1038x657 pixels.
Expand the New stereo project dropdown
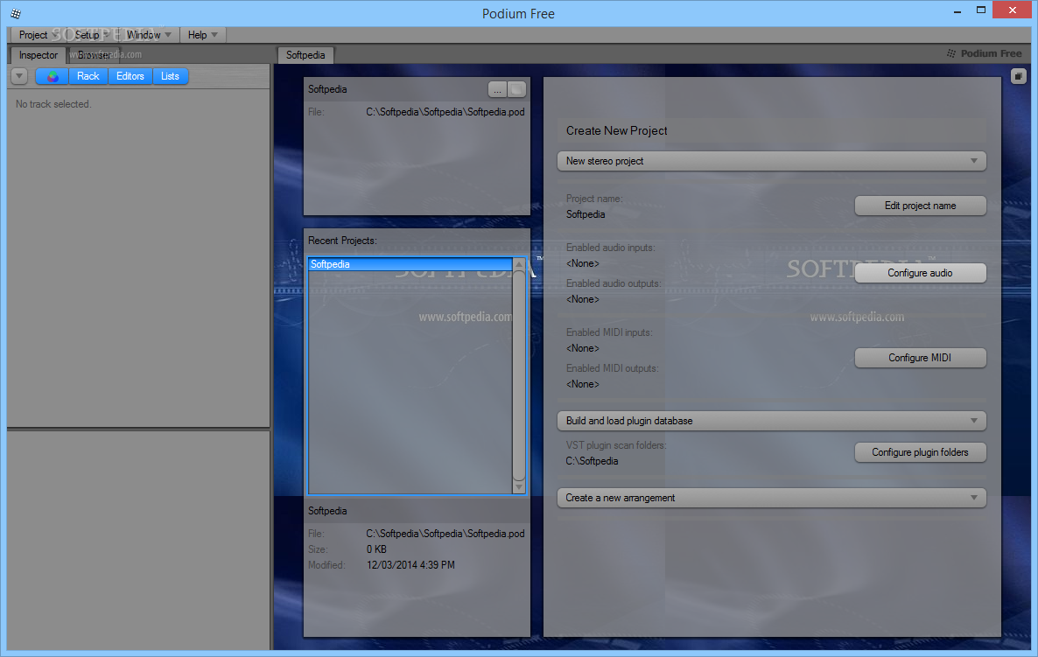(772, 161)
